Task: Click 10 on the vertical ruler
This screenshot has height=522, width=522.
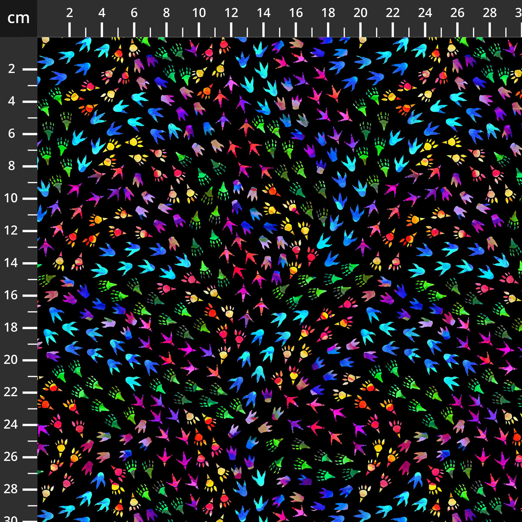Action: 10,198
